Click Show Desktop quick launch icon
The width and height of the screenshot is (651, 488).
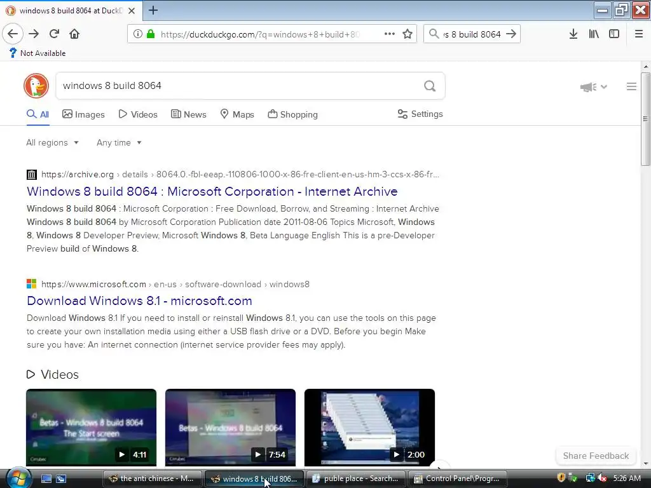click(x=46, y=479)
